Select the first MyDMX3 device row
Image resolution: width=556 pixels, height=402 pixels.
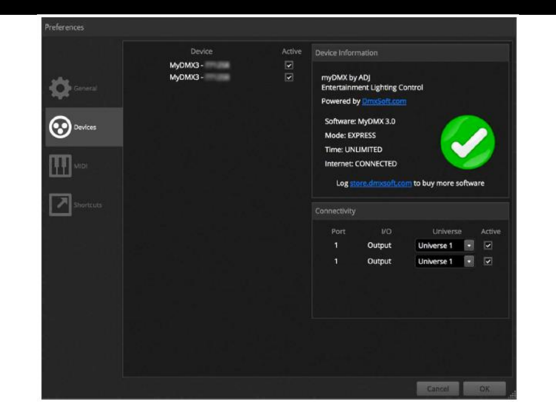point(199,65)
